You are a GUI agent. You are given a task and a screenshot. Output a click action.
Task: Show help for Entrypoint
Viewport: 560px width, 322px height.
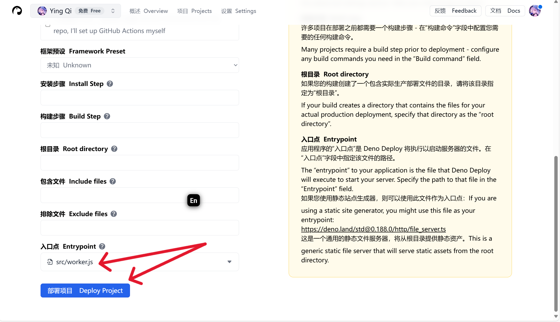[102, 246]
